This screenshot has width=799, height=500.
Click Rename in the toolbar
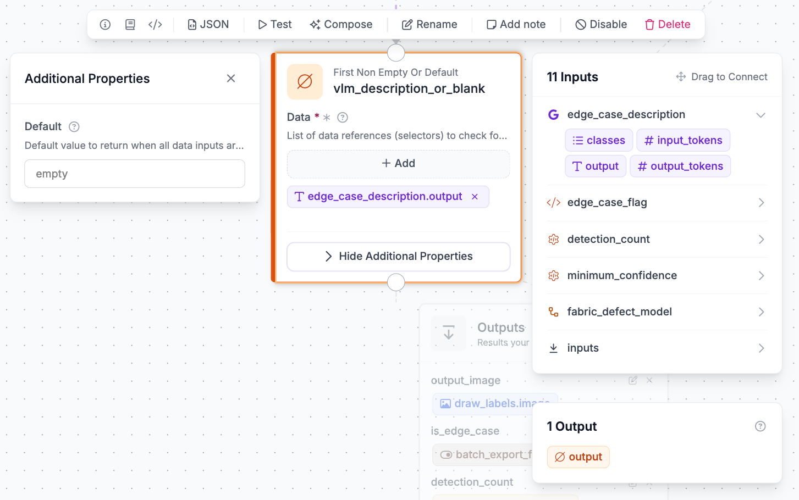(429, 25)
